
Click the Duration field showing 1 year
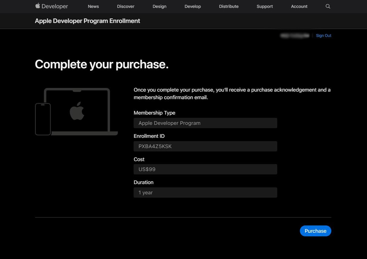[205, 193]
